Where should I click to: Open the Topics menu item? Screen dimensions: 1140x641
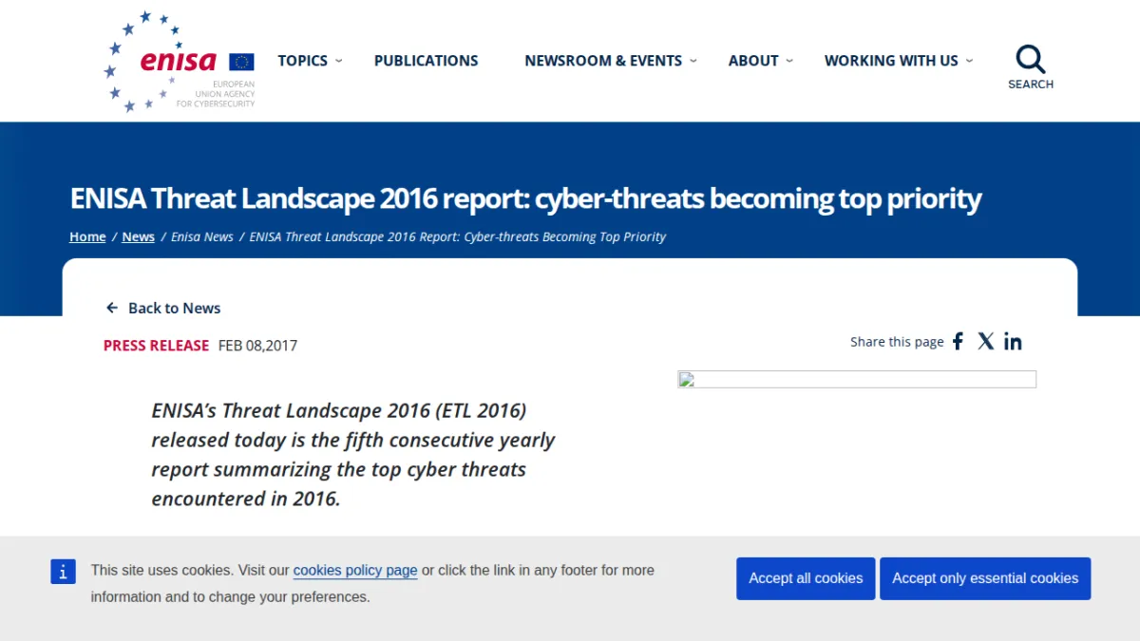(x=302, y=61)
